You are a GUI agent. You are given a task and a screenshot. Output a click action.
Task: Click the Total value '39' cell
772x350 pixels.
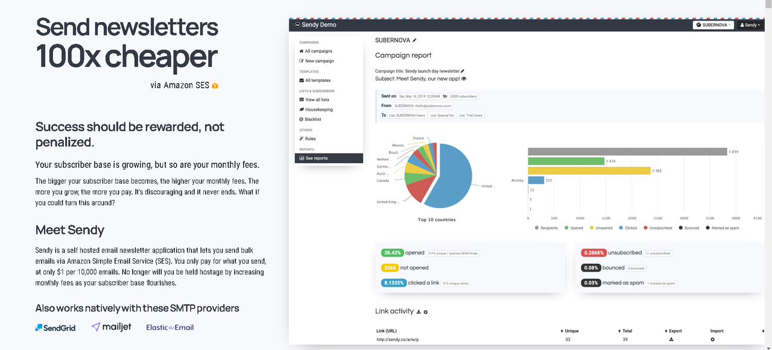626,340
